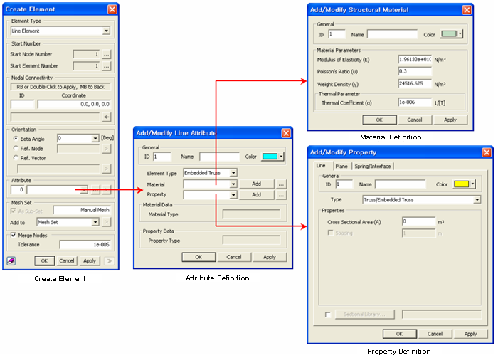Click the Start Node Number browse button
The image size is (498, 358).
point(107,54)
